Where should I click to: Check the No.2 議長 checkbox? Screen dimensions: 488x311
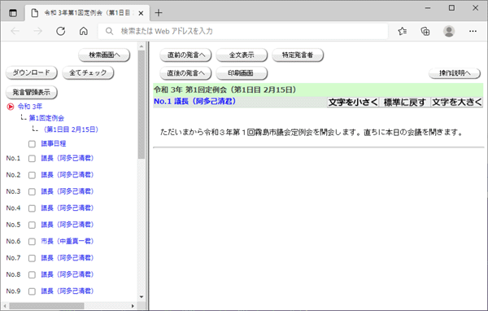coord(32,175)
